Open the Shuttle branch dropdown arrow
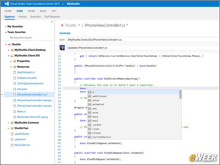Image resolution: width=220 pixels, height=165 pixels. [x=79, y=25]
